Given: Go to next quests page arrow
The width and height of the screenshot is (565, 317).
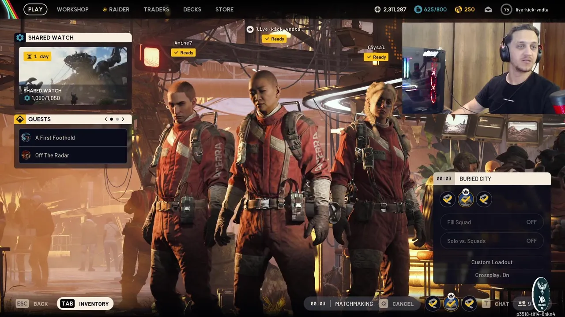Looking at the screenshot, I should pyautogui.click(x=123, y=119).
